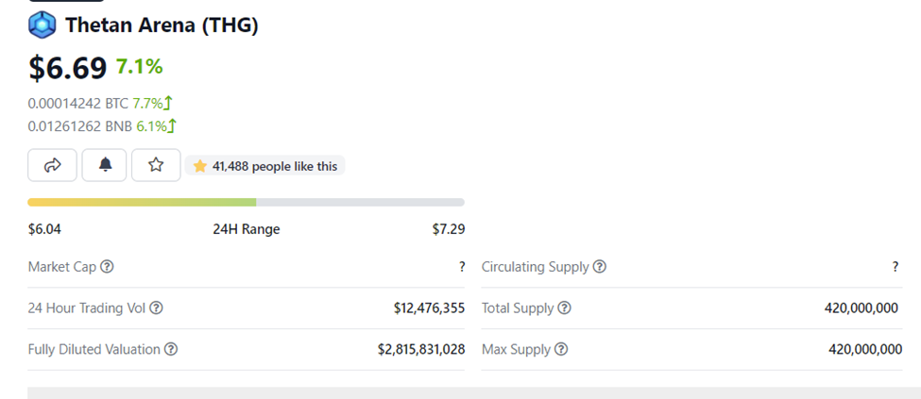Click the Total Supply question mark icon
The height and width of the screenshot is (399, 921).
pyautogui.click(x=564, y=308)
